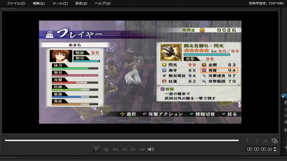Increase the timecode with the up arrow

(x=275, y=148)
